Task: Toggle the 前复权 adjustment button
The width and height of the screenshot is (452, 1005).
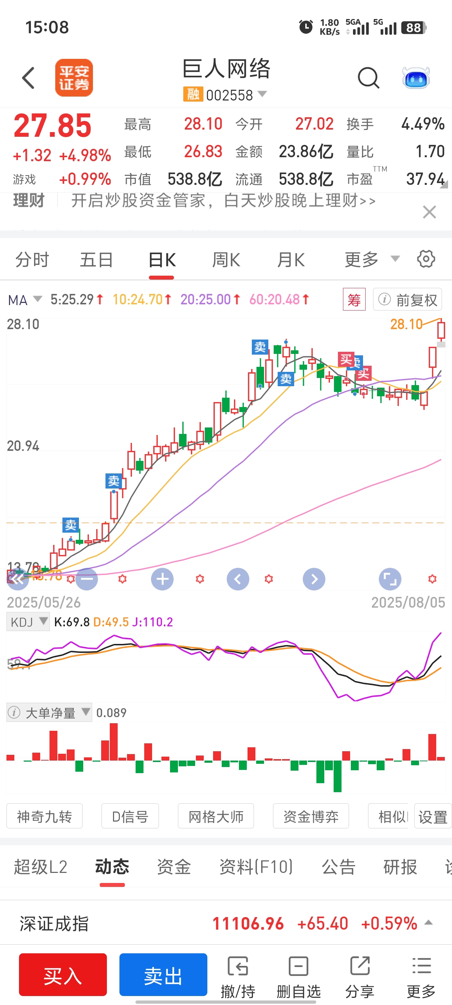Action: (x=408, y=300)
